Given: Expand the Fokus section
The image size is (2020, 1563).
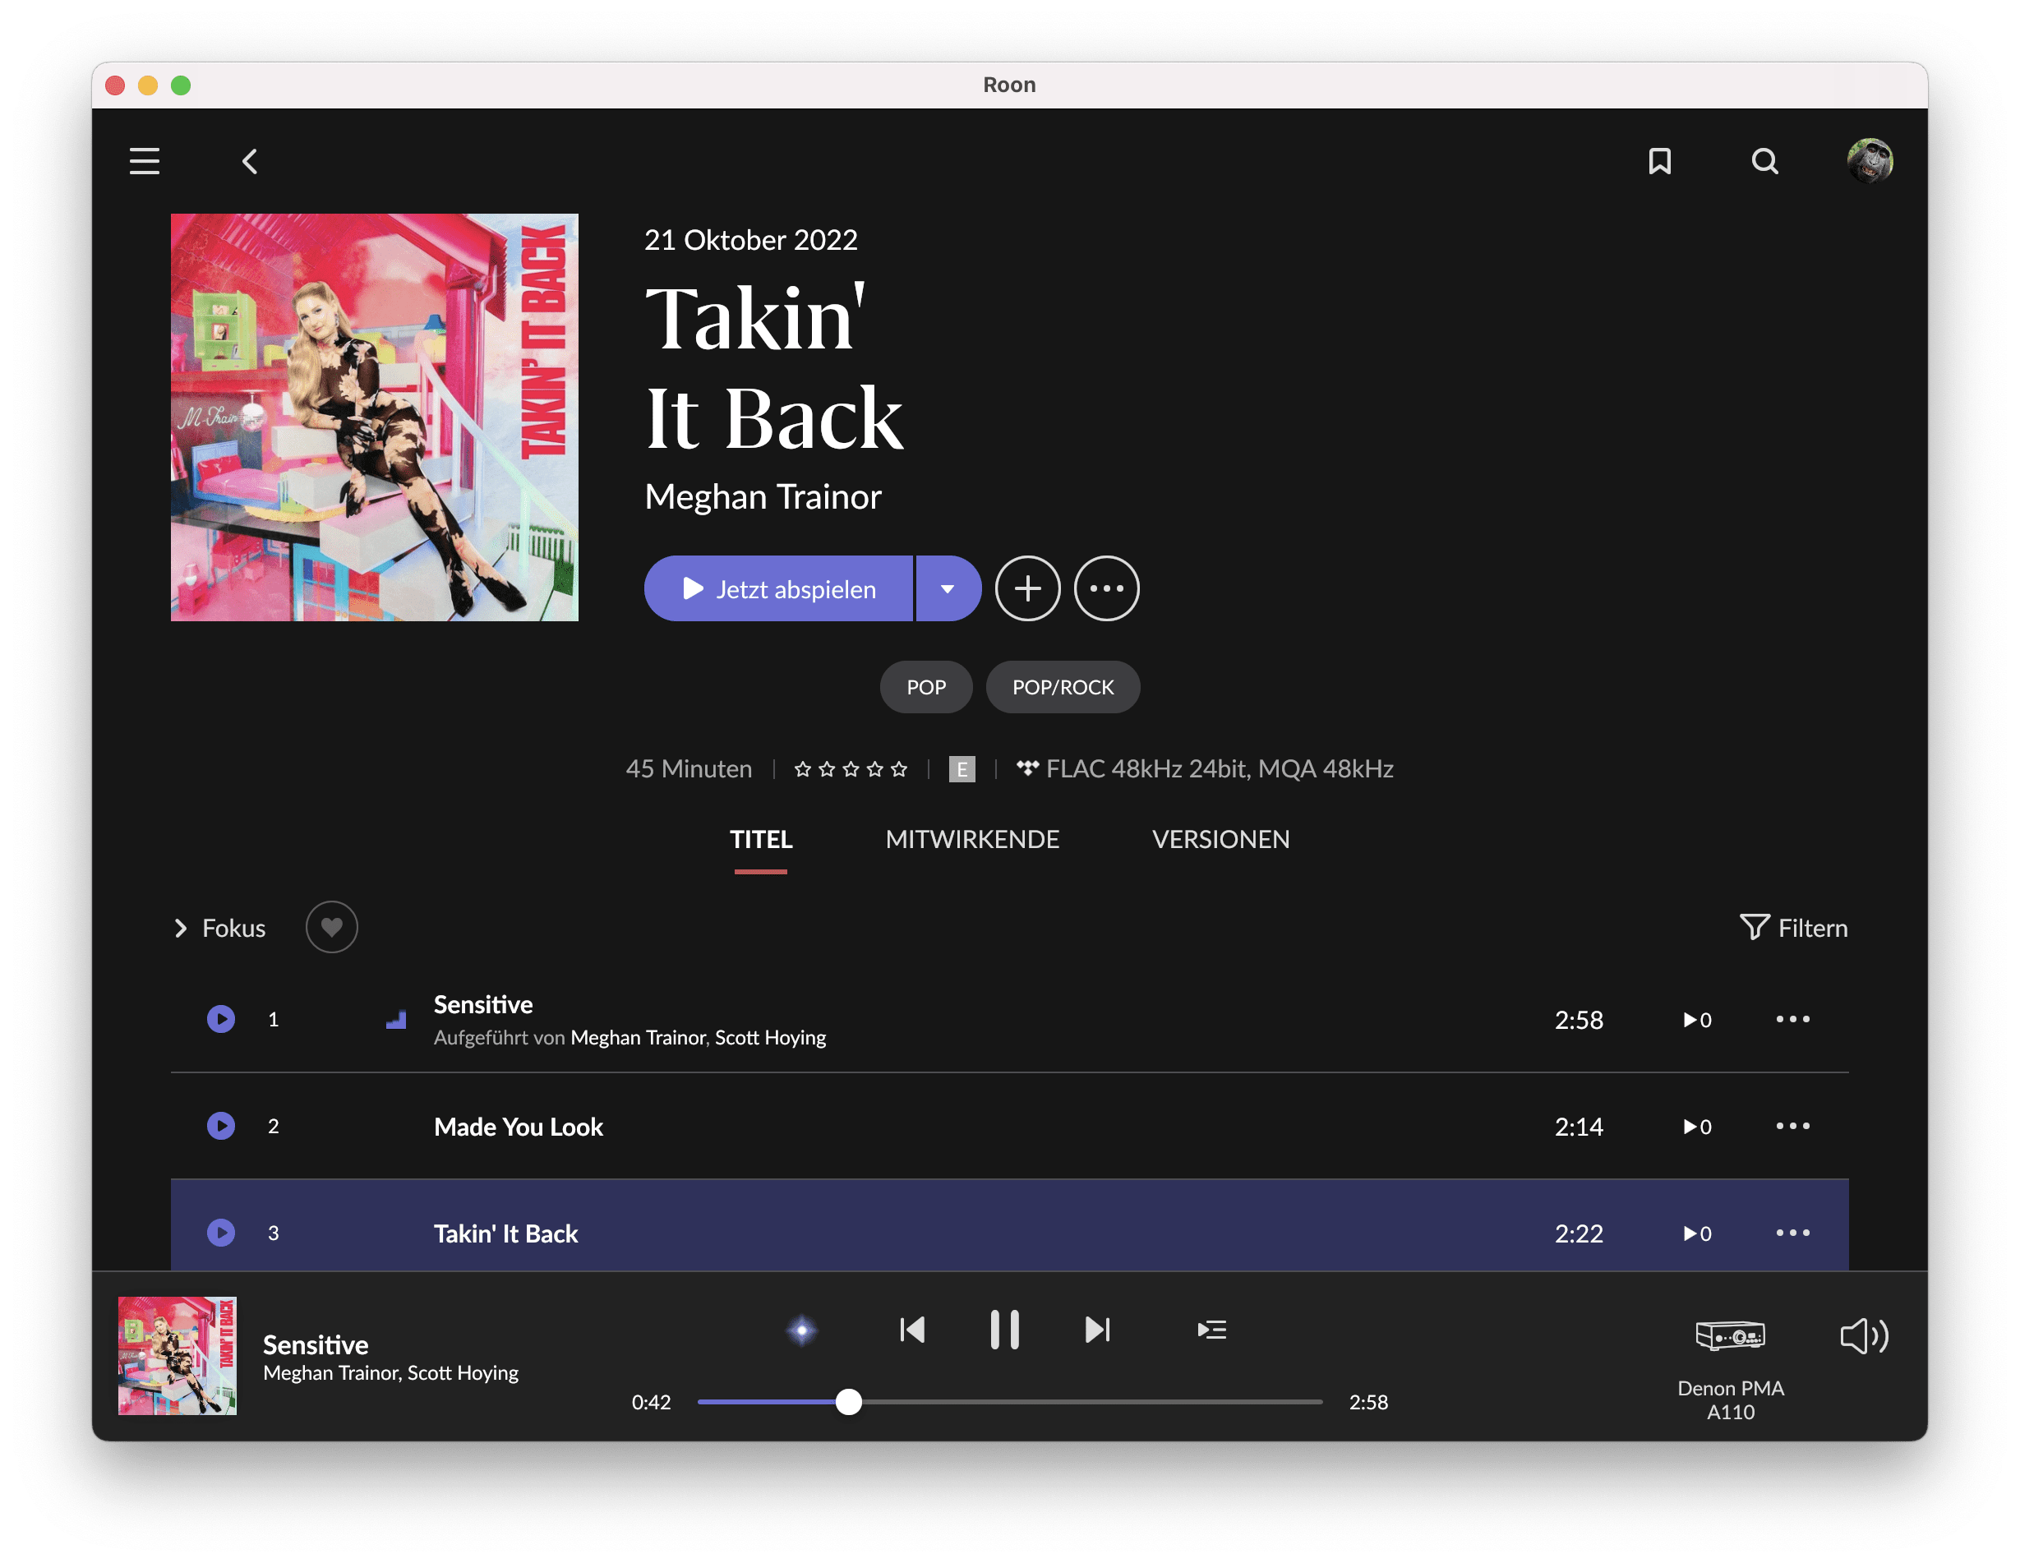Looking at the screenshot, I should (x=220, y=928).
